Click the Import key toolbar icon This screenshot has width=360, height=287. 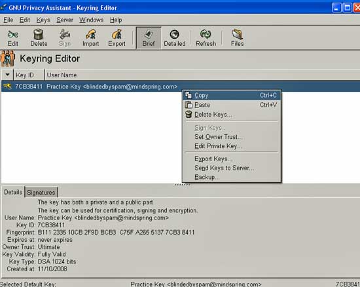pos(91,38)
